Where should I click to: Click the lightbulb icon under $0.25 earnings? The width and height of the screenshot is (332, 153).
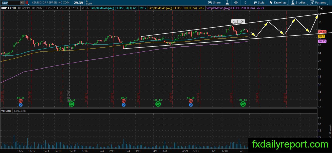point(191,105)
